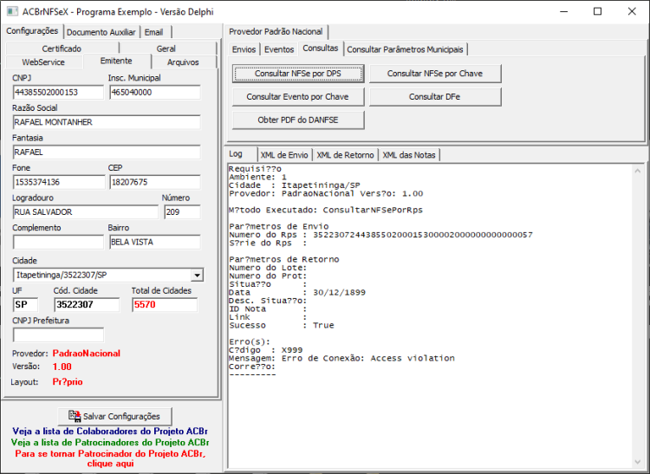Click Consultar NFSe por DPS button
Screen dimensions: 650x474
pos(298,74)
